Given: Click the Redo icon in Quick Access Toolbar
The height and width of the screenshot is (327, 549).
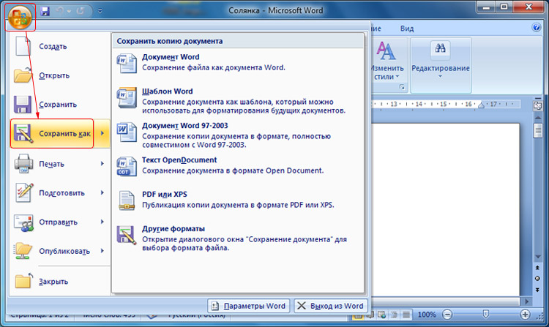Looking at the screenshot, I should 81,11.
